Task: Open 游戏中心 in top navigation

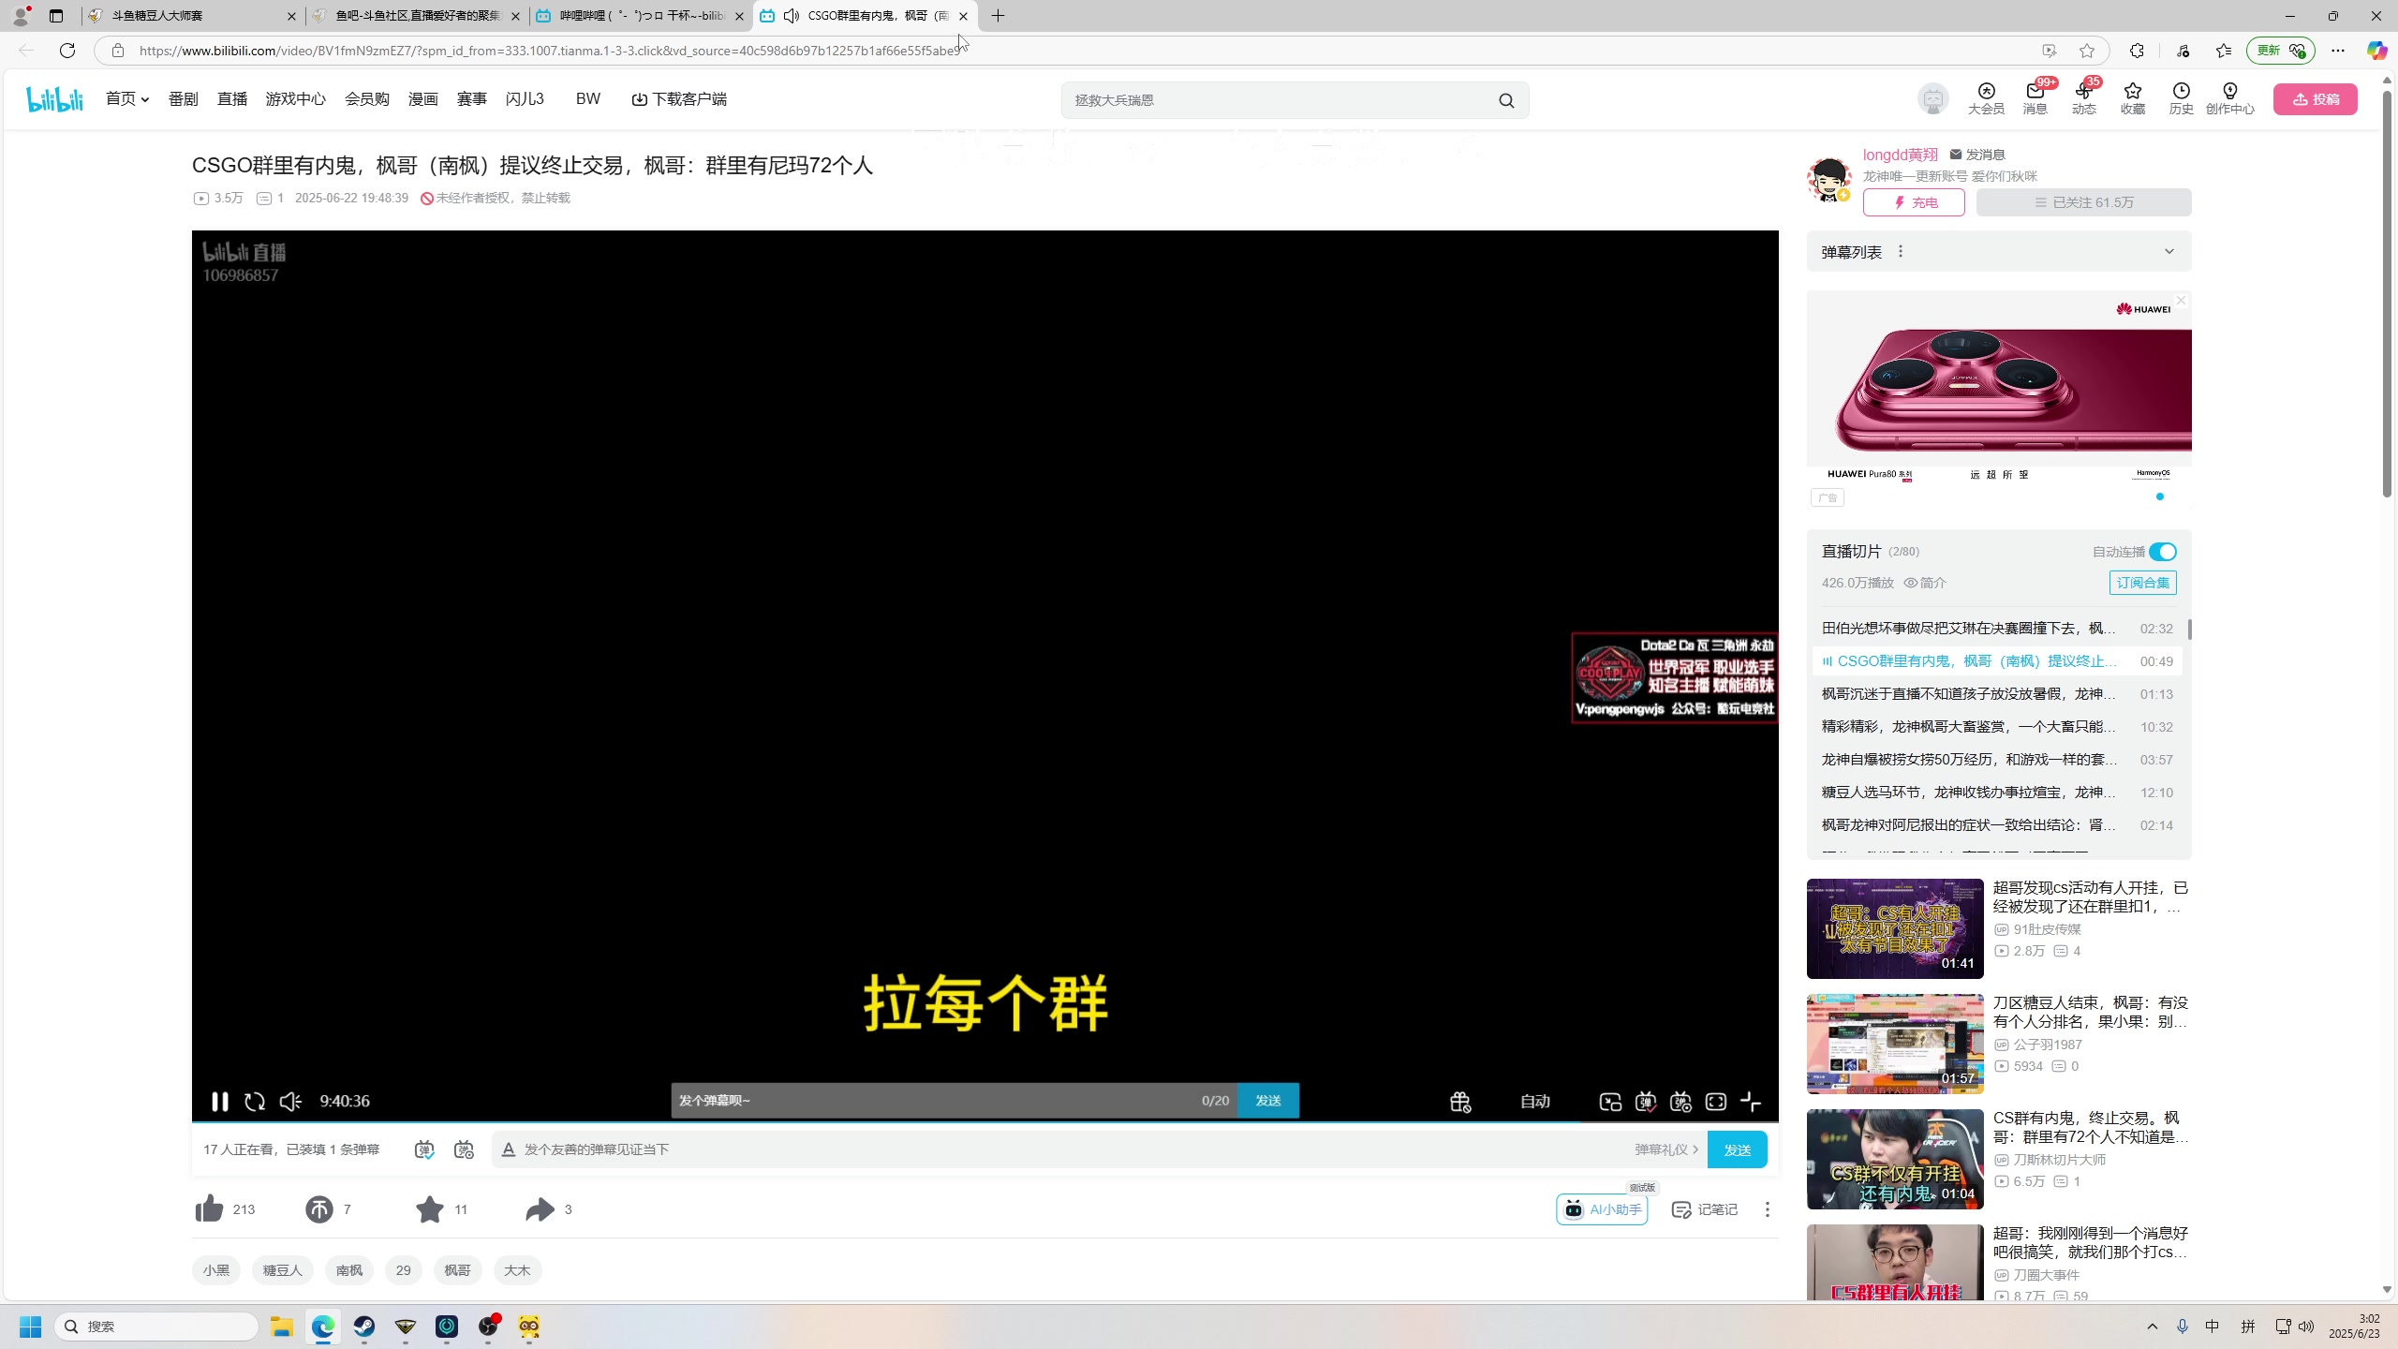Action: pos(295,98)
